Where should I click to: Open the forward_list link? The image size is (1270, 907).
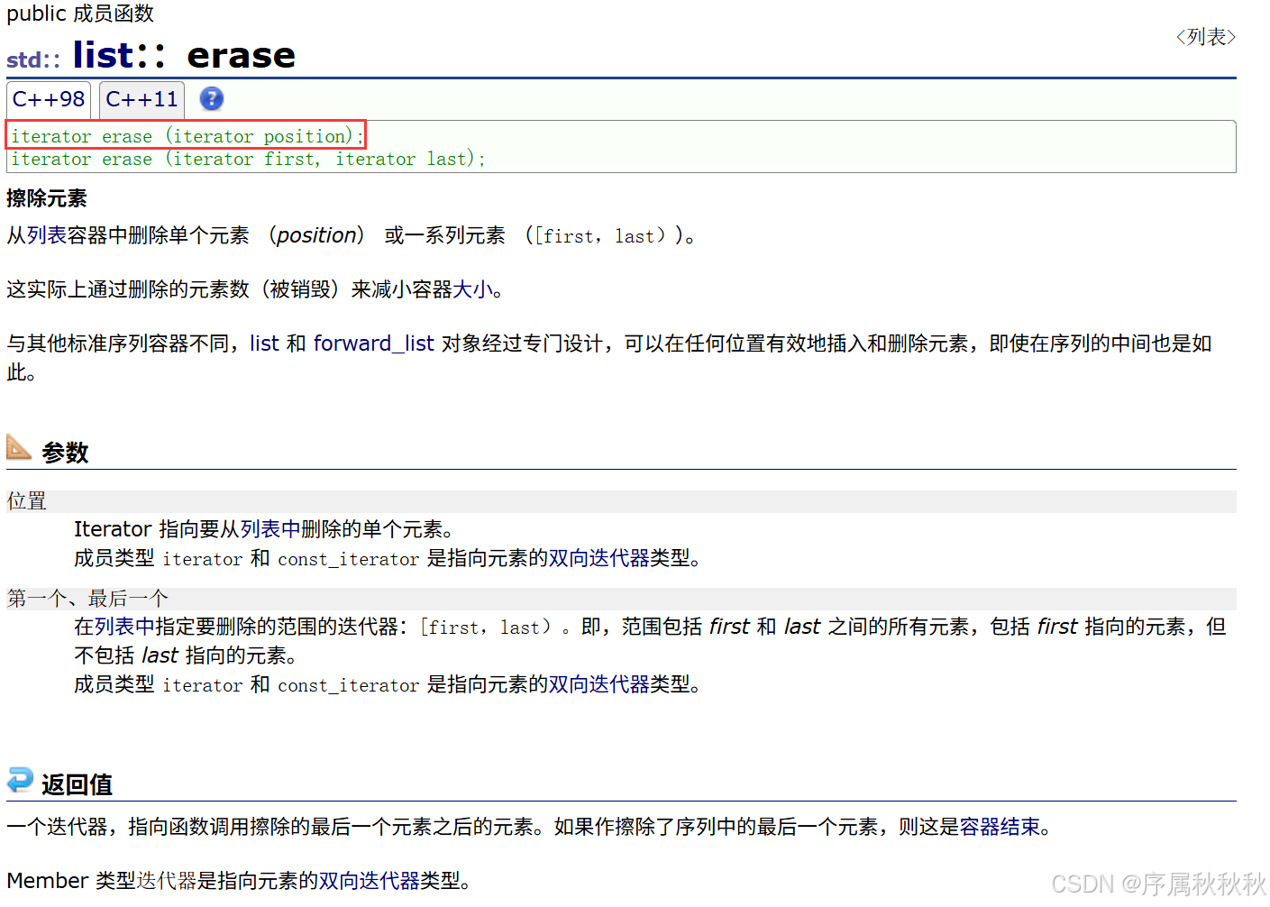(373, 344)
